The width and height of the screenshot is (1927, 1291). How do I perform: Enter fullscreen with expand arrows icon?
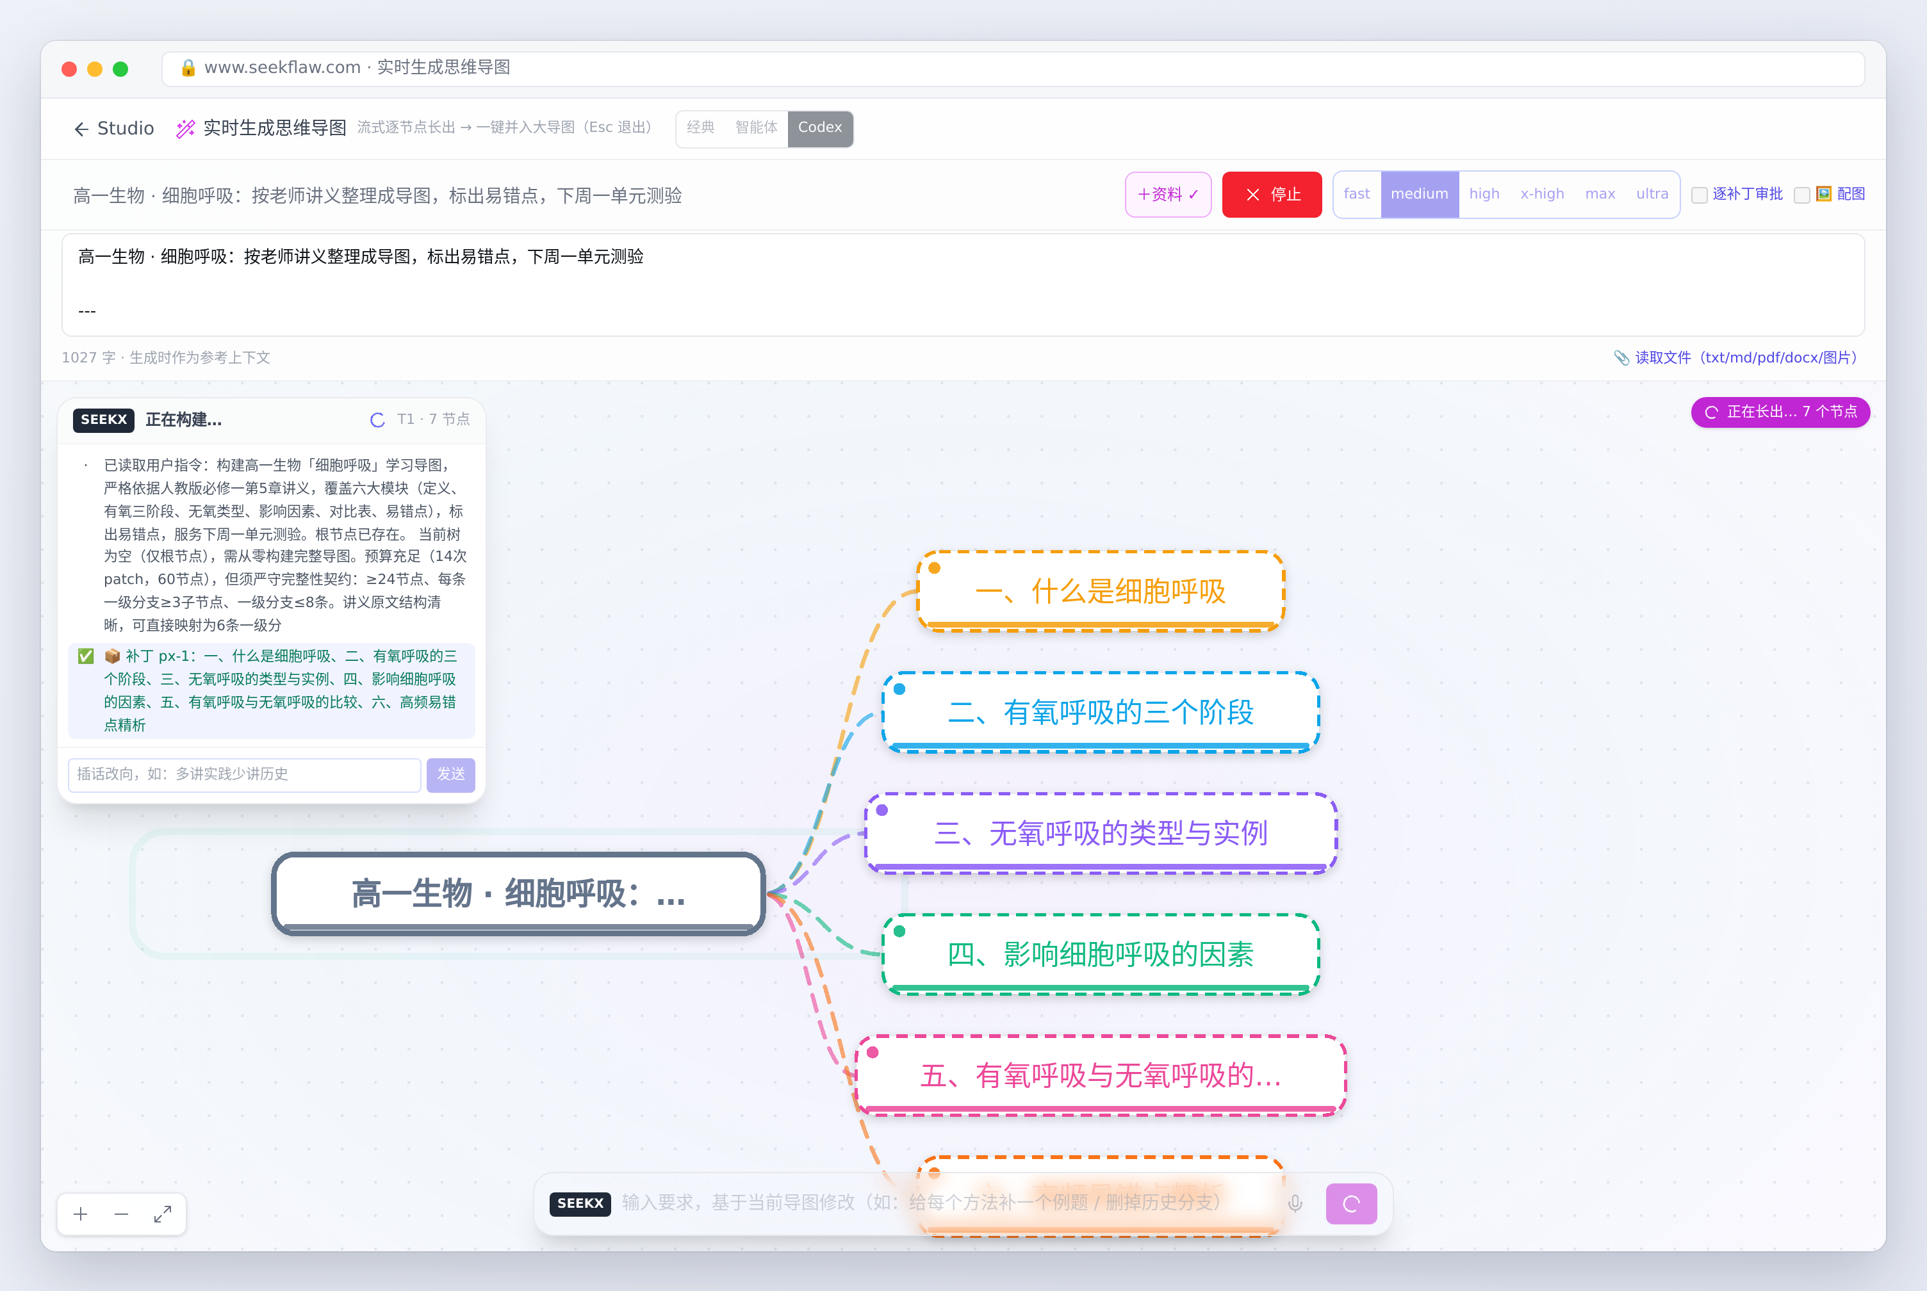[x=162, y=1214]
